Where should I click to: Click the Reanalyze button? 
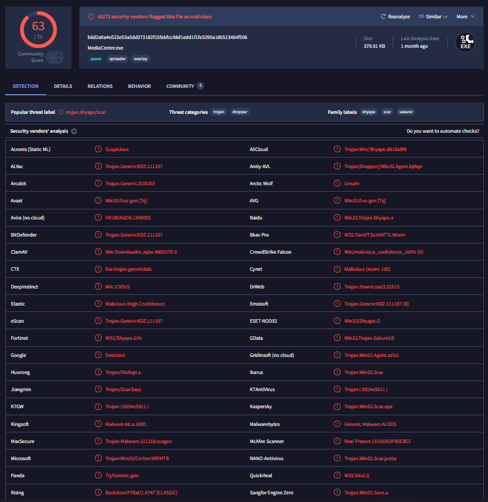pos(395,17)
